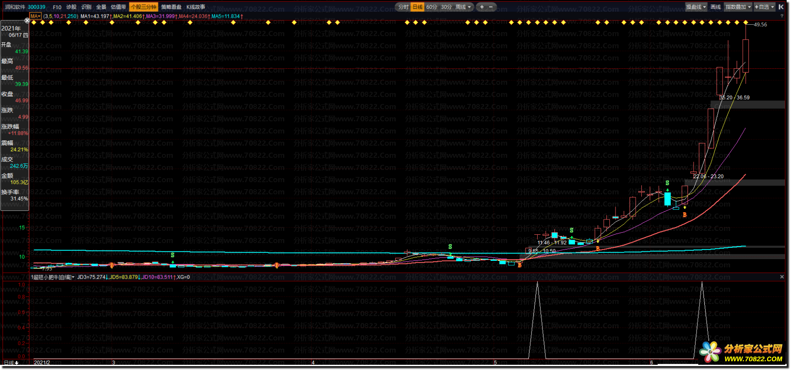Screen dimensions: 791x370
Task: Click the 换手率 31.45% value in info panel
Action: pyautogui.click(x=19, y=199)
